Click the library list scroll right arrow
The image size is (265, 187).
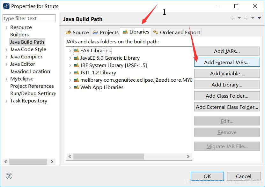pos(188,157)
